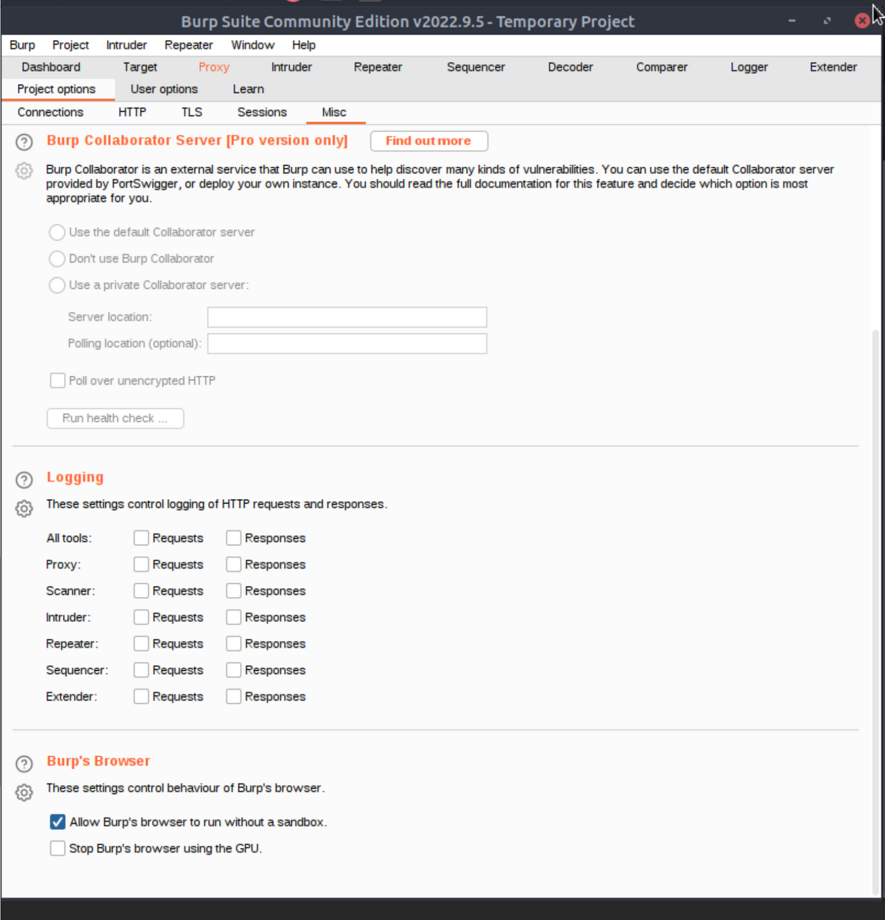Tick Proxy Requests logging checkbox
This screenshot has height=920, width=885.
point(141,564)
